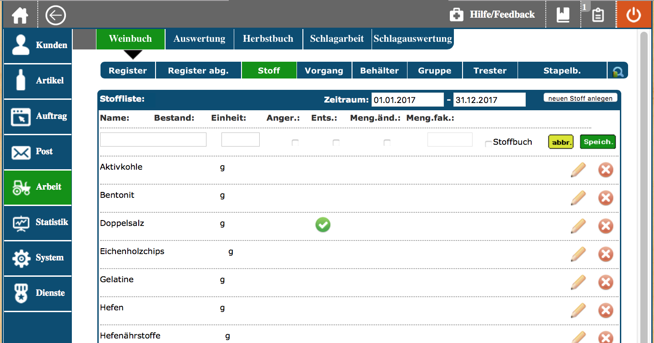Go to the home screen icon
654x343 pixels.
coord(20,15)
